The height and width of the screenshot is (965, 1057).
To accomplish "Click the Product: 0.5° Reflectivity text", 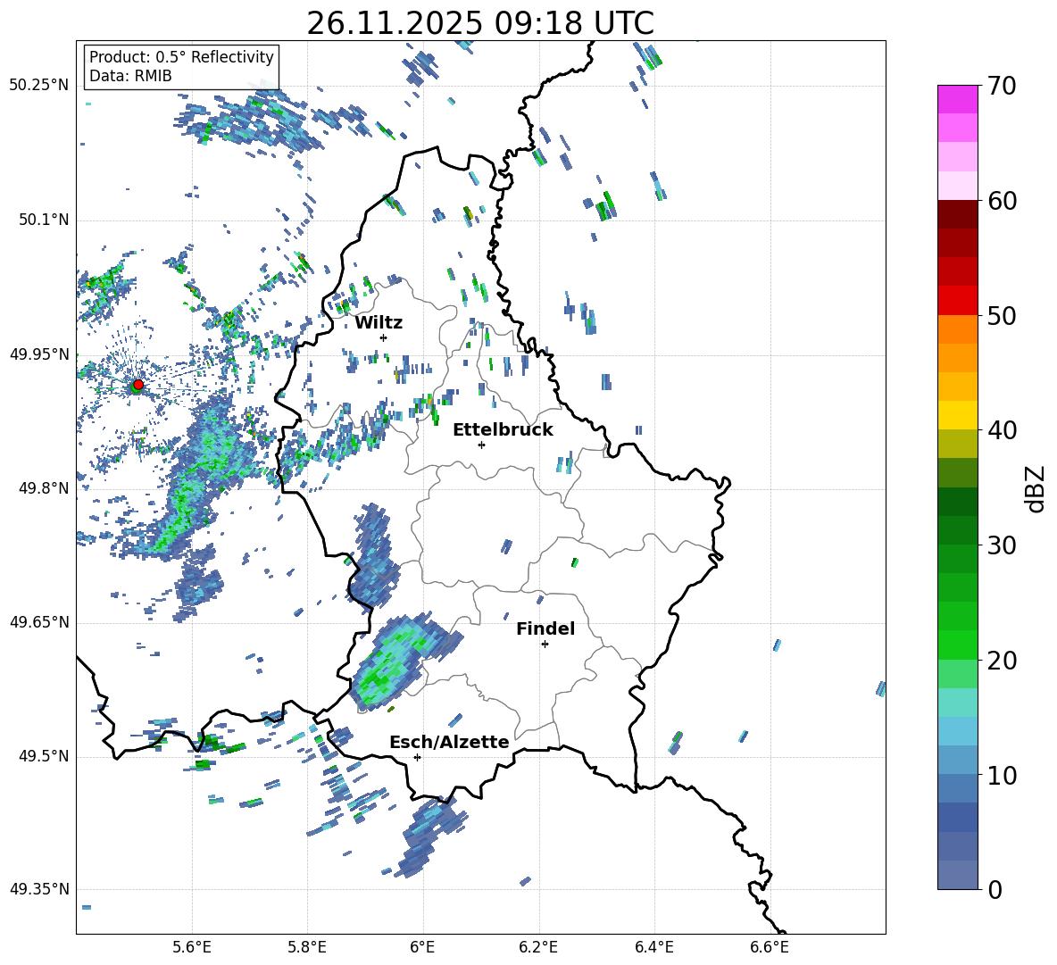I will pyautogui.click(x=181, y=57).
